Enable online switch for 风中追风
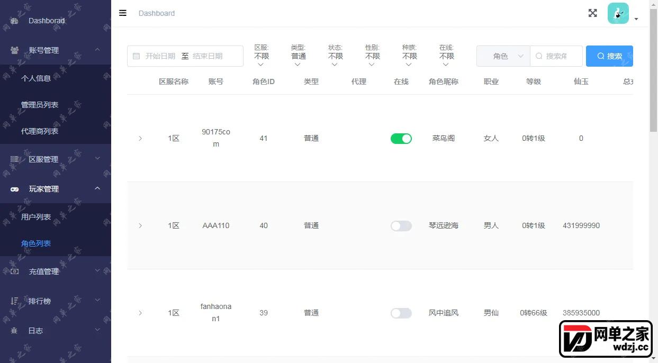This screenshot has height=363, width=658. pyautogui.click(x=401, y=313)
